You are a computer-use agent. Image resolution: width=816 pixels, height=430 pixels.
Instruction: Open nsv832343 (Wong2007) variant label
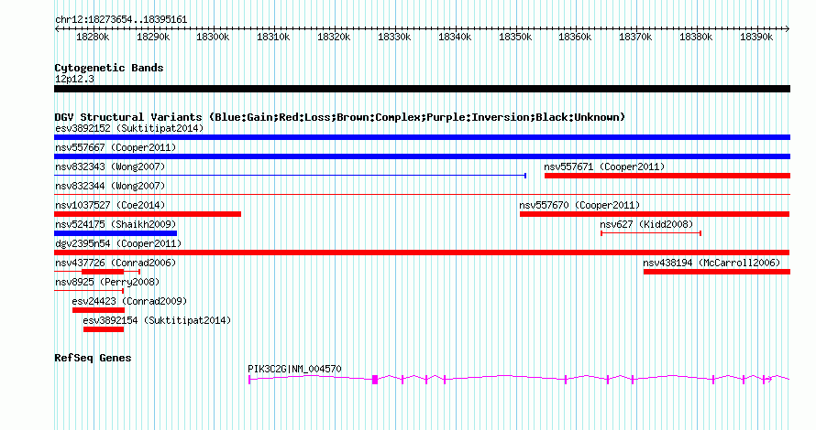110,167
